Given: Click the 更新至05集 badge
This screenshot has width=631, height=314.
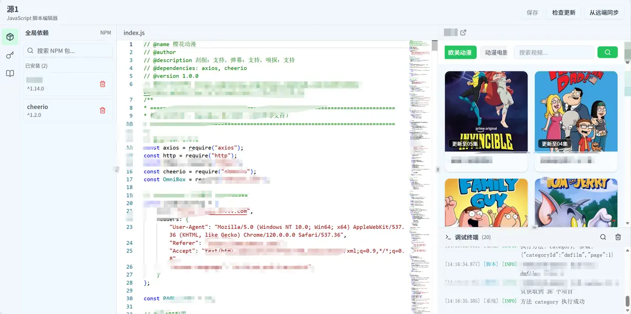Looking at the screenshot, I should coord(465,144).
